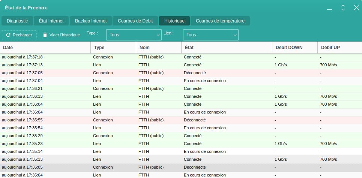The width and height of the screenshot is (362, 178).
Task: Close the État de la Freebox window
Action: point(356,7)
